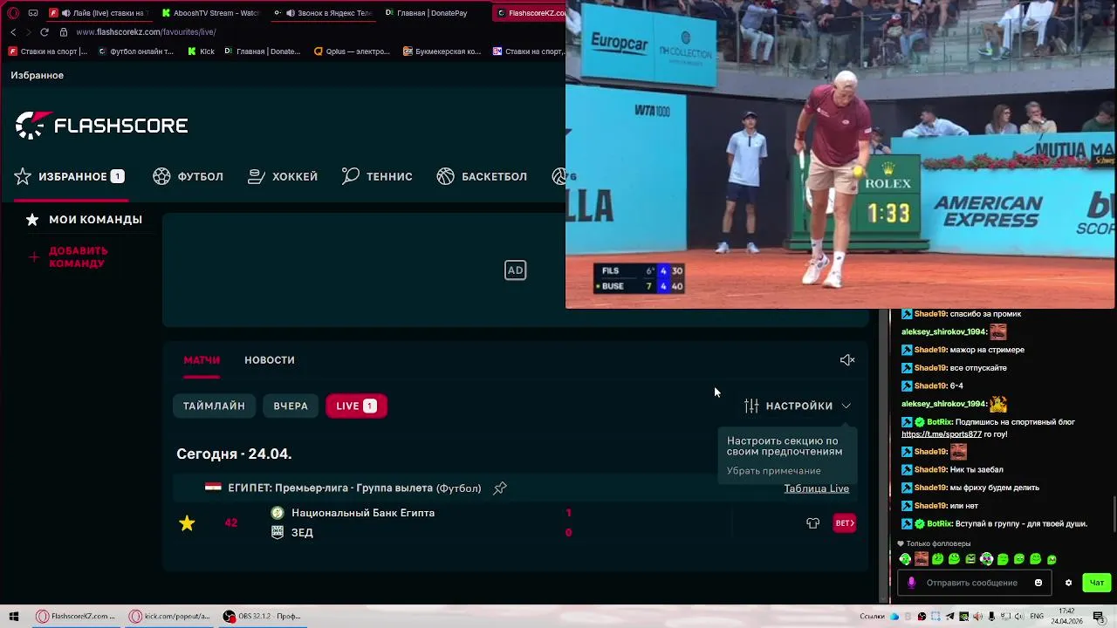
Task: Open the Kick bookmark
Action: pos(201,51)
